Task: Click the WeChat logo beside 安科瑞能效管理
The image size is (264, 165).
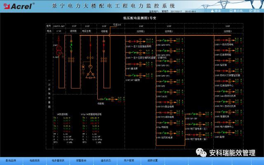Action: pos(203,152)
